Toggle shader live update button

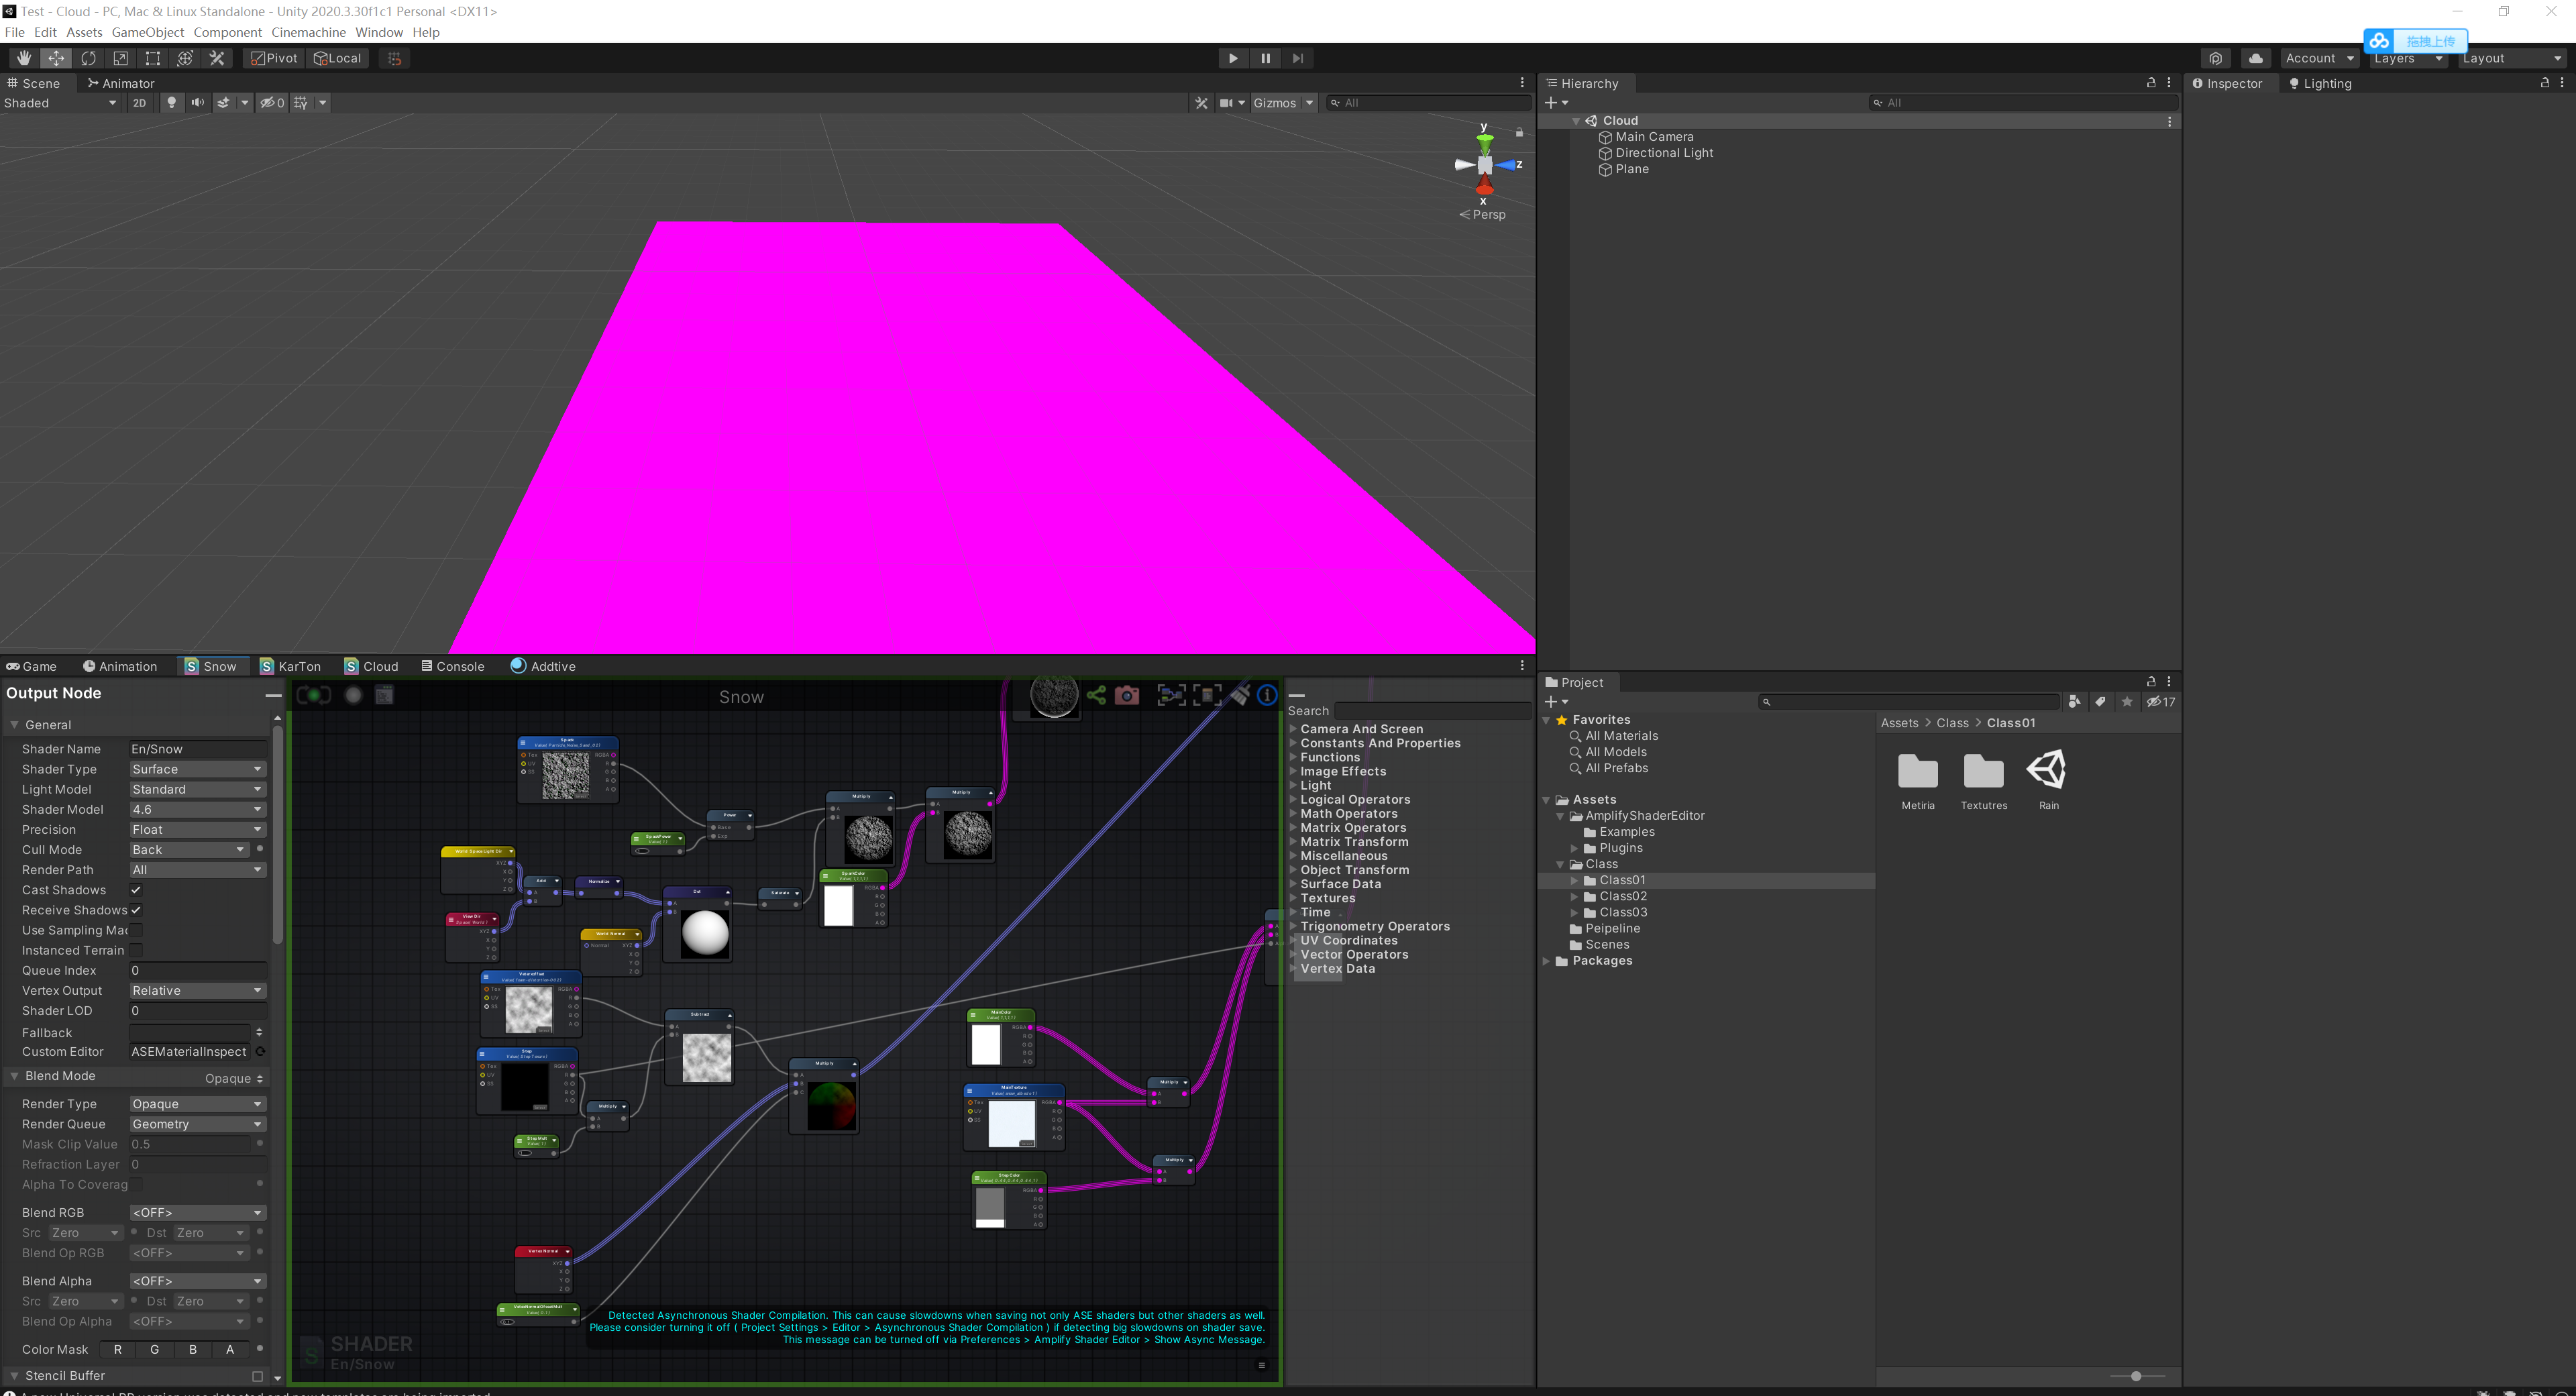tap(314, 695)
